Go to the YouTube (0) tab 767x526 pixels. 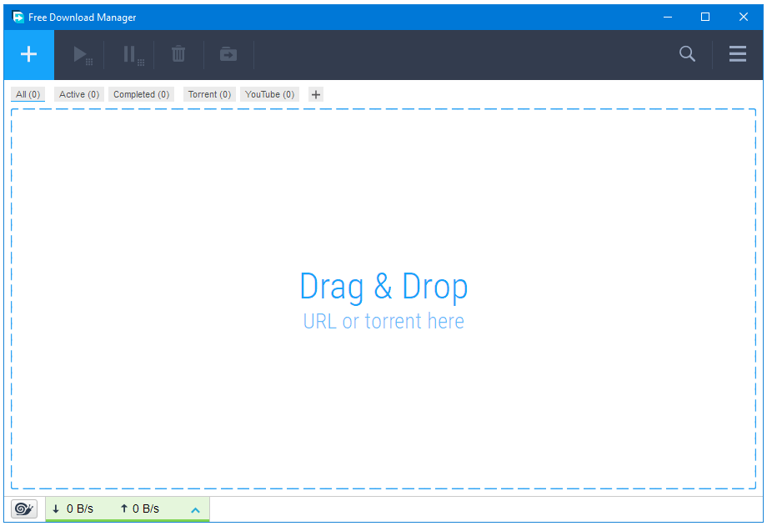click(x=269, y=94)
